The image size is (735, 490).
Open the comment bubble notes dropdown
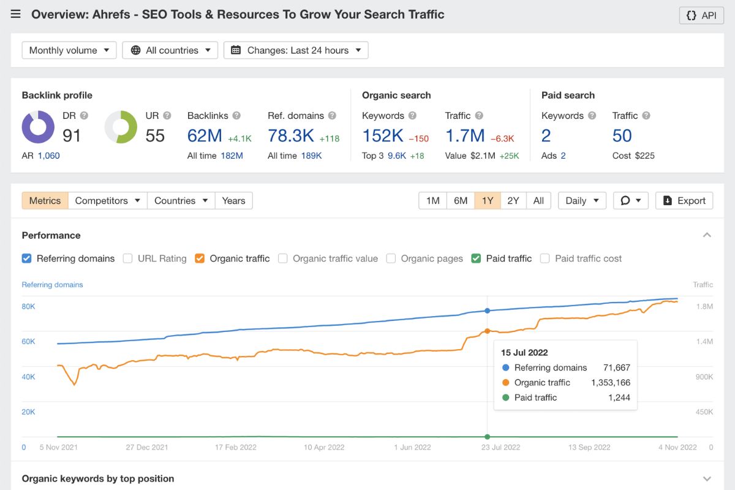630,200
